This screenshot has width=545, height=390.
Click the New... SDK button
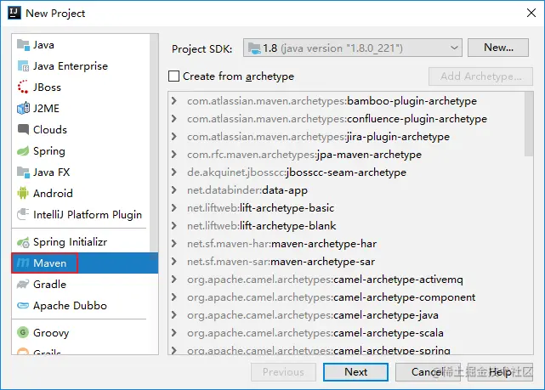[498, 48]
